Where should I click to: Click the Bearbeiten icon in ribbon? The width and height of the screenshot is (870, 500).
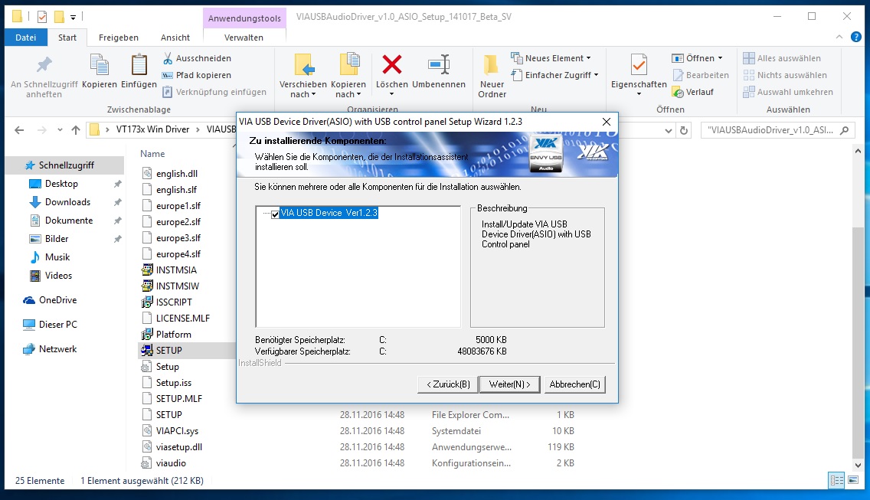tap(678, 75)
